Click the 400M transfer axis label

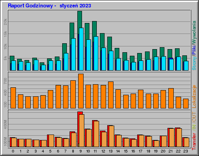click(5, 124)
